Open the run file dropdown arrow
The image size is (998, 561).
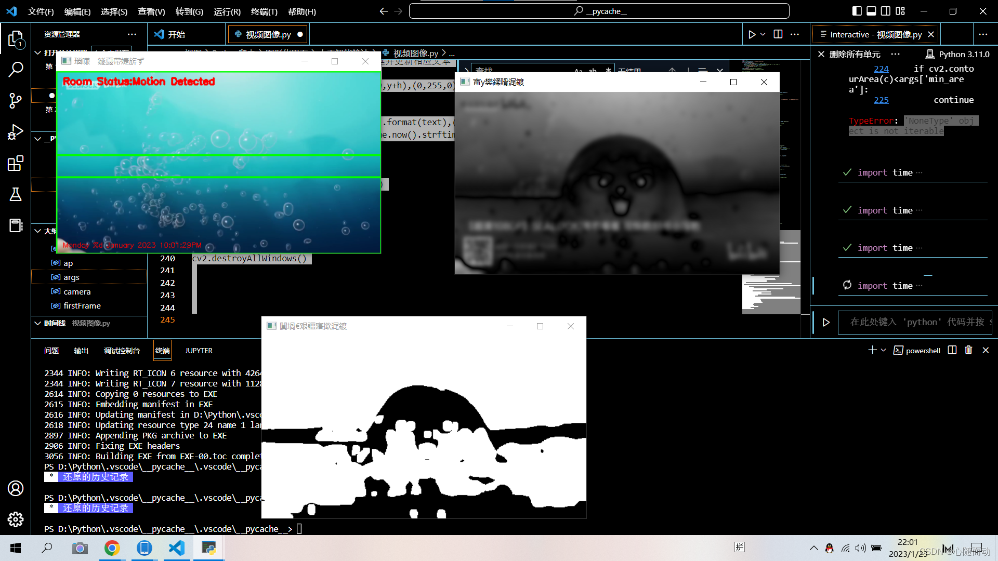(x=763, y=34)
